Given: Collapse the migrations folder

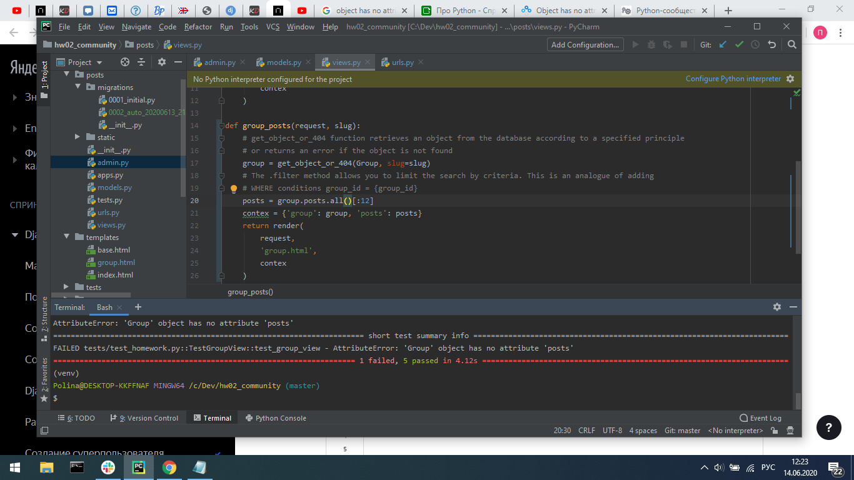Looking at the screenshot, I should tap(78, 87).
